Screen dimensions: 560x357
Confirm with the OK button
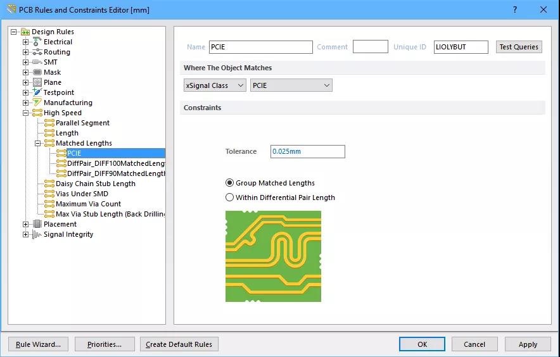click(422, 344)
